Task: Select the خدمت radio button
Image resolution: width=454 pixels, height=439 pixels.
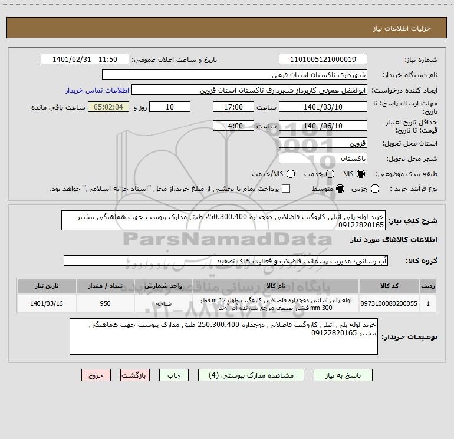Action: pos(330,174)
